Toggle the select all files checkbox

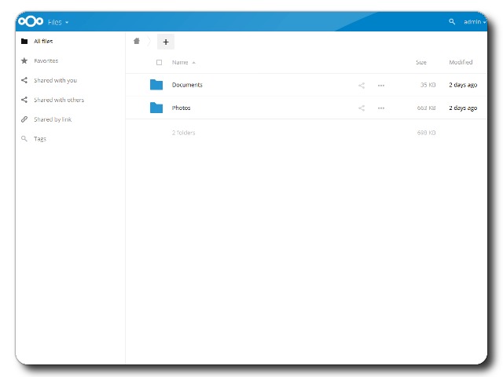click(160, 62)
